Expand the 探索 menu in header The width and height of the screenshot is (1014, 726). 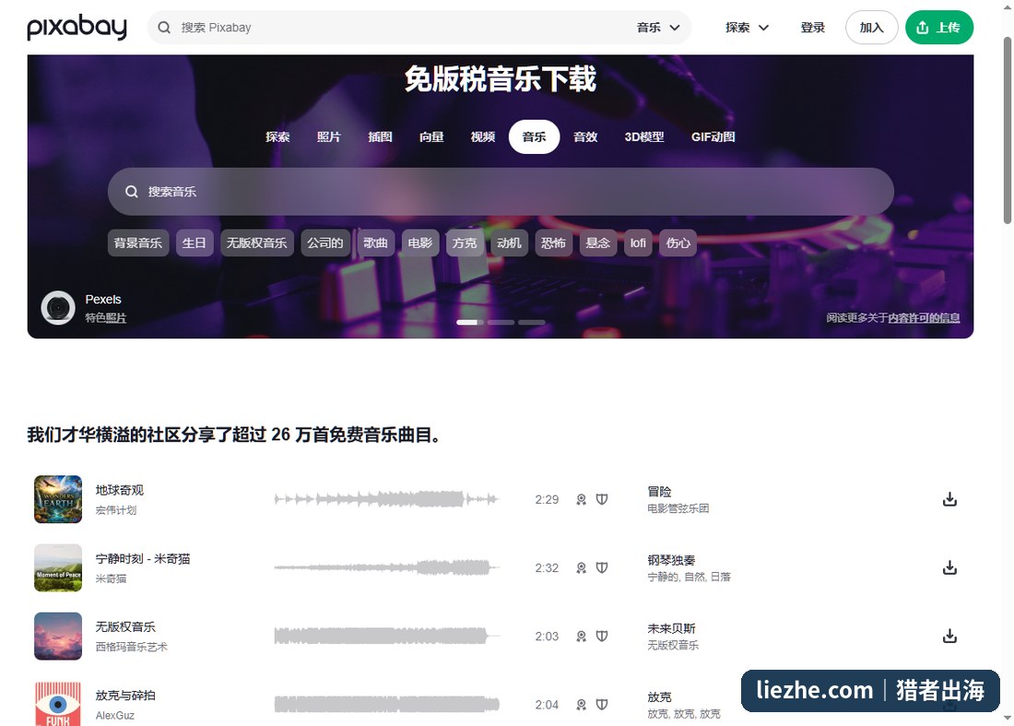click(x=747, y=27)
